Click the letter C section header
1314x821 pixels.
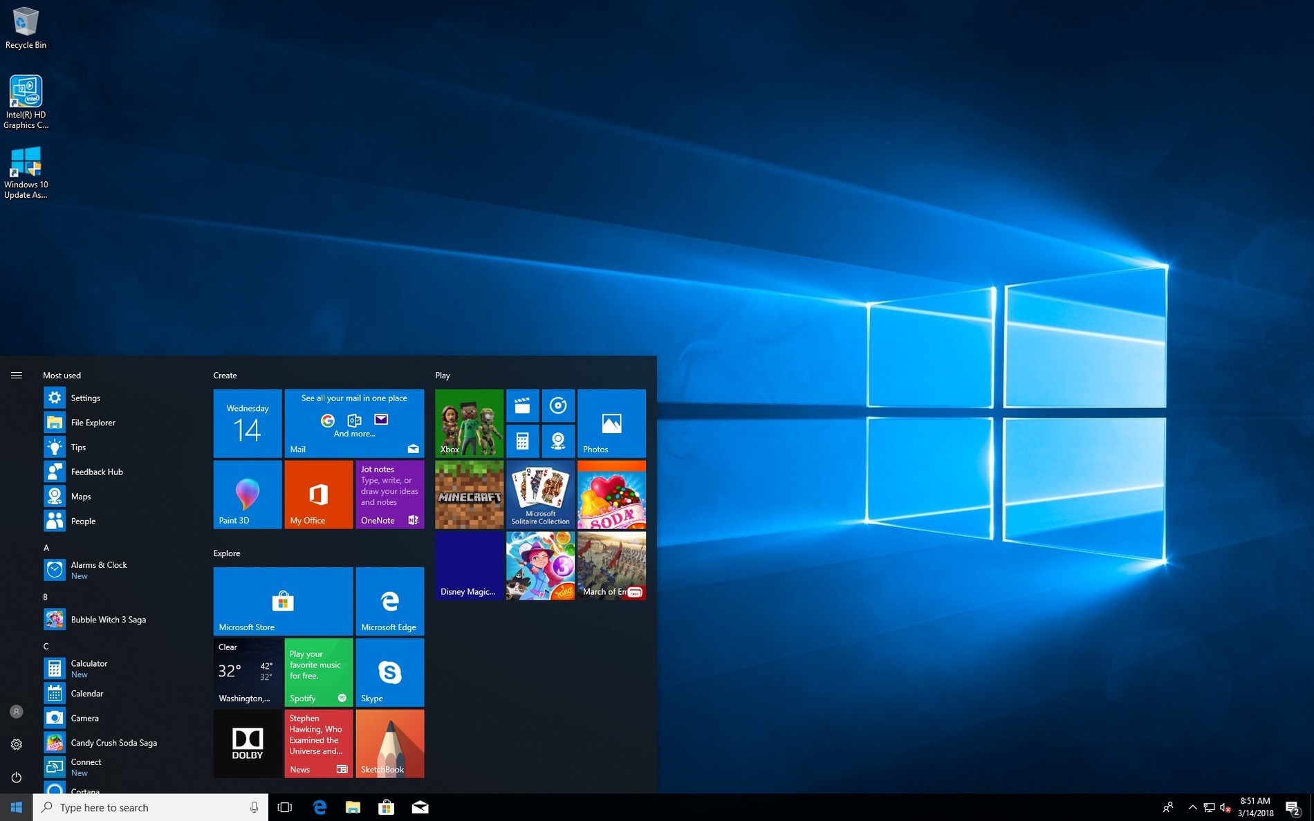pyautogui.click(x=46, y=645)
